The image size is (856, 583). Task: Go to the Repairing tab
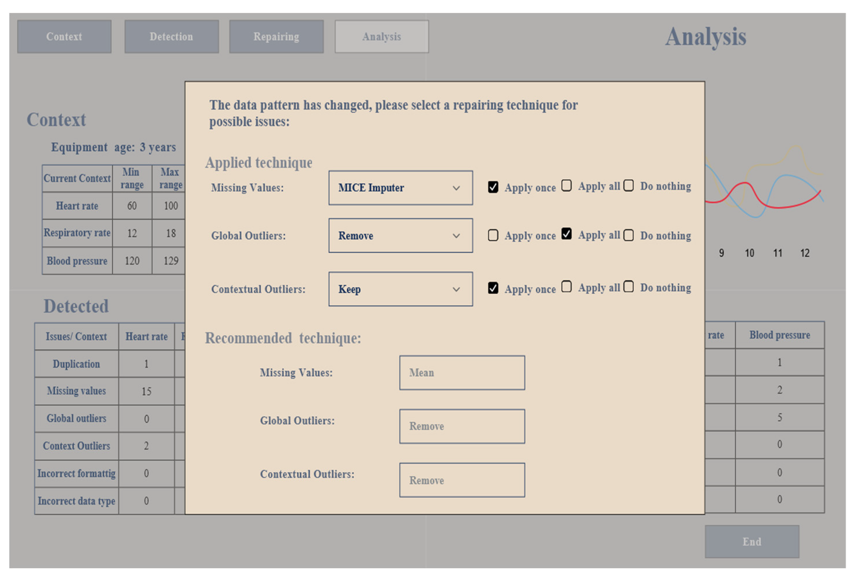coord(276,37)
